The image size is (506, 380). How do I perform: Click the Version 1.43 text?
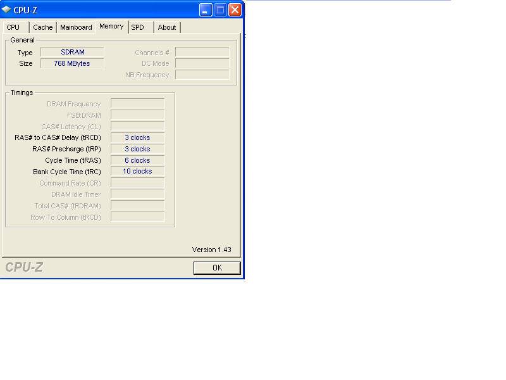211,250
